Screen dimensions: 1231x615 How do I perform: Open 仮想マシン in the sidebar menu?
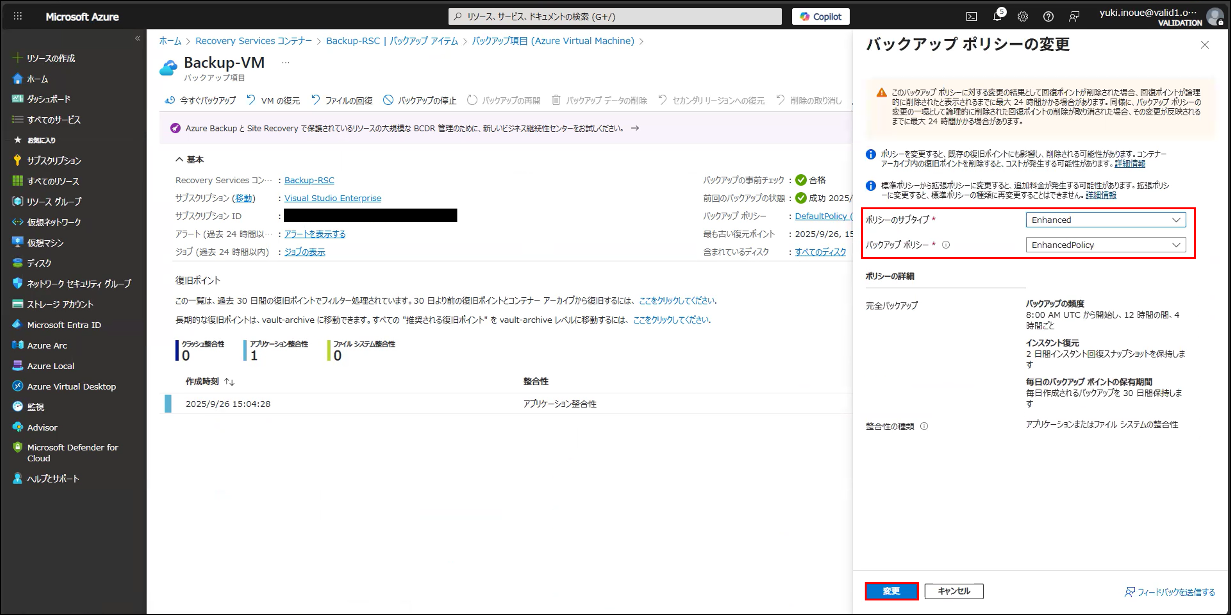pyautogui.click(x=46, y=243)
